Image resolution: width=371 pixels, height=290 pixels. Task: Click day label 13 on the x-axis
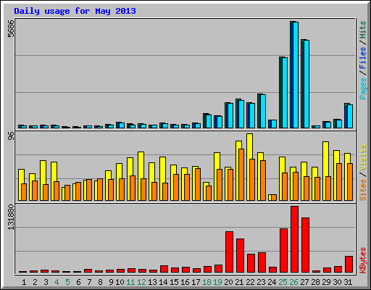[x=152, y=282]
